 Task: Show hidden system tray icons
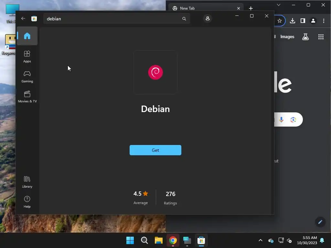tap(261, 240)
